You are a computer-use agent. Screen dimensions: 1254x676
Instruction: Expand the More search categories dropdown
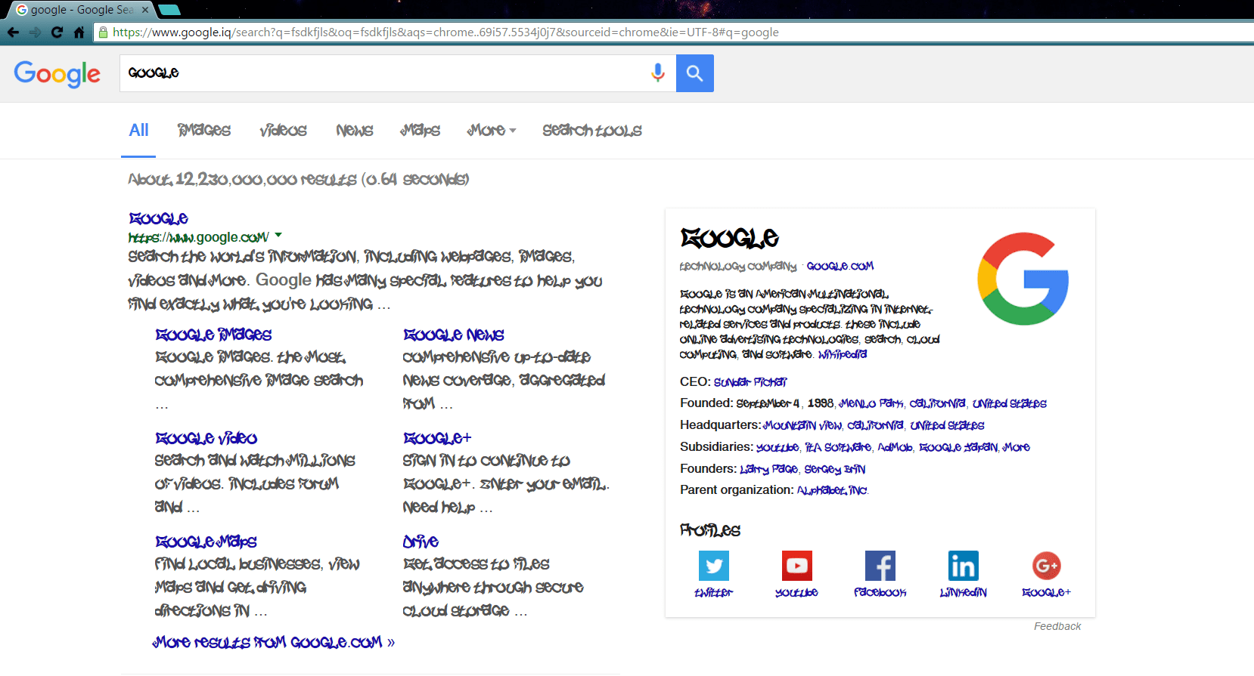(492, 131)
